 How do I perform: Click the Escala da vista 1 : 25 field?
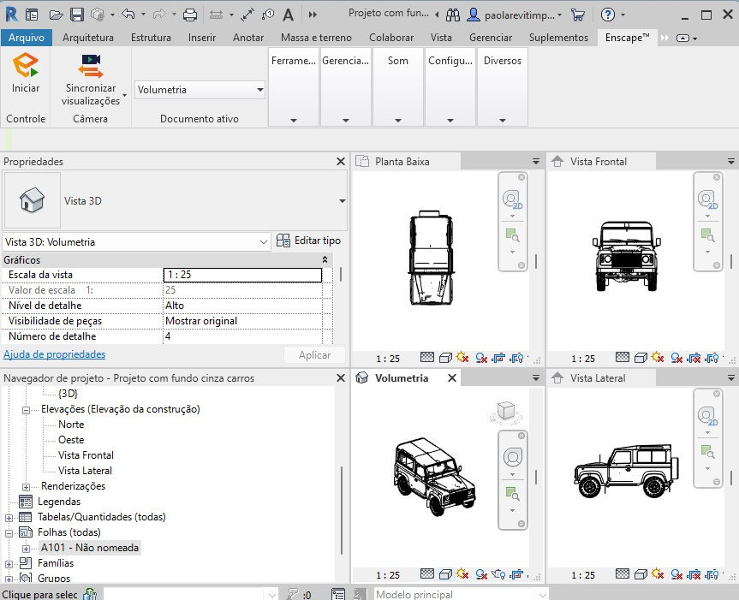point(242,275)
